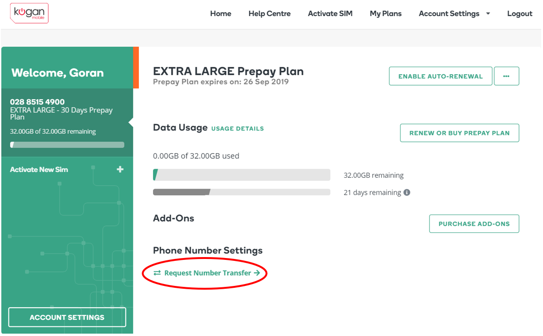Click the arrow after Request Number Transfer
Viewport: 543px width, 336px height.
click(x=257, y=273)
